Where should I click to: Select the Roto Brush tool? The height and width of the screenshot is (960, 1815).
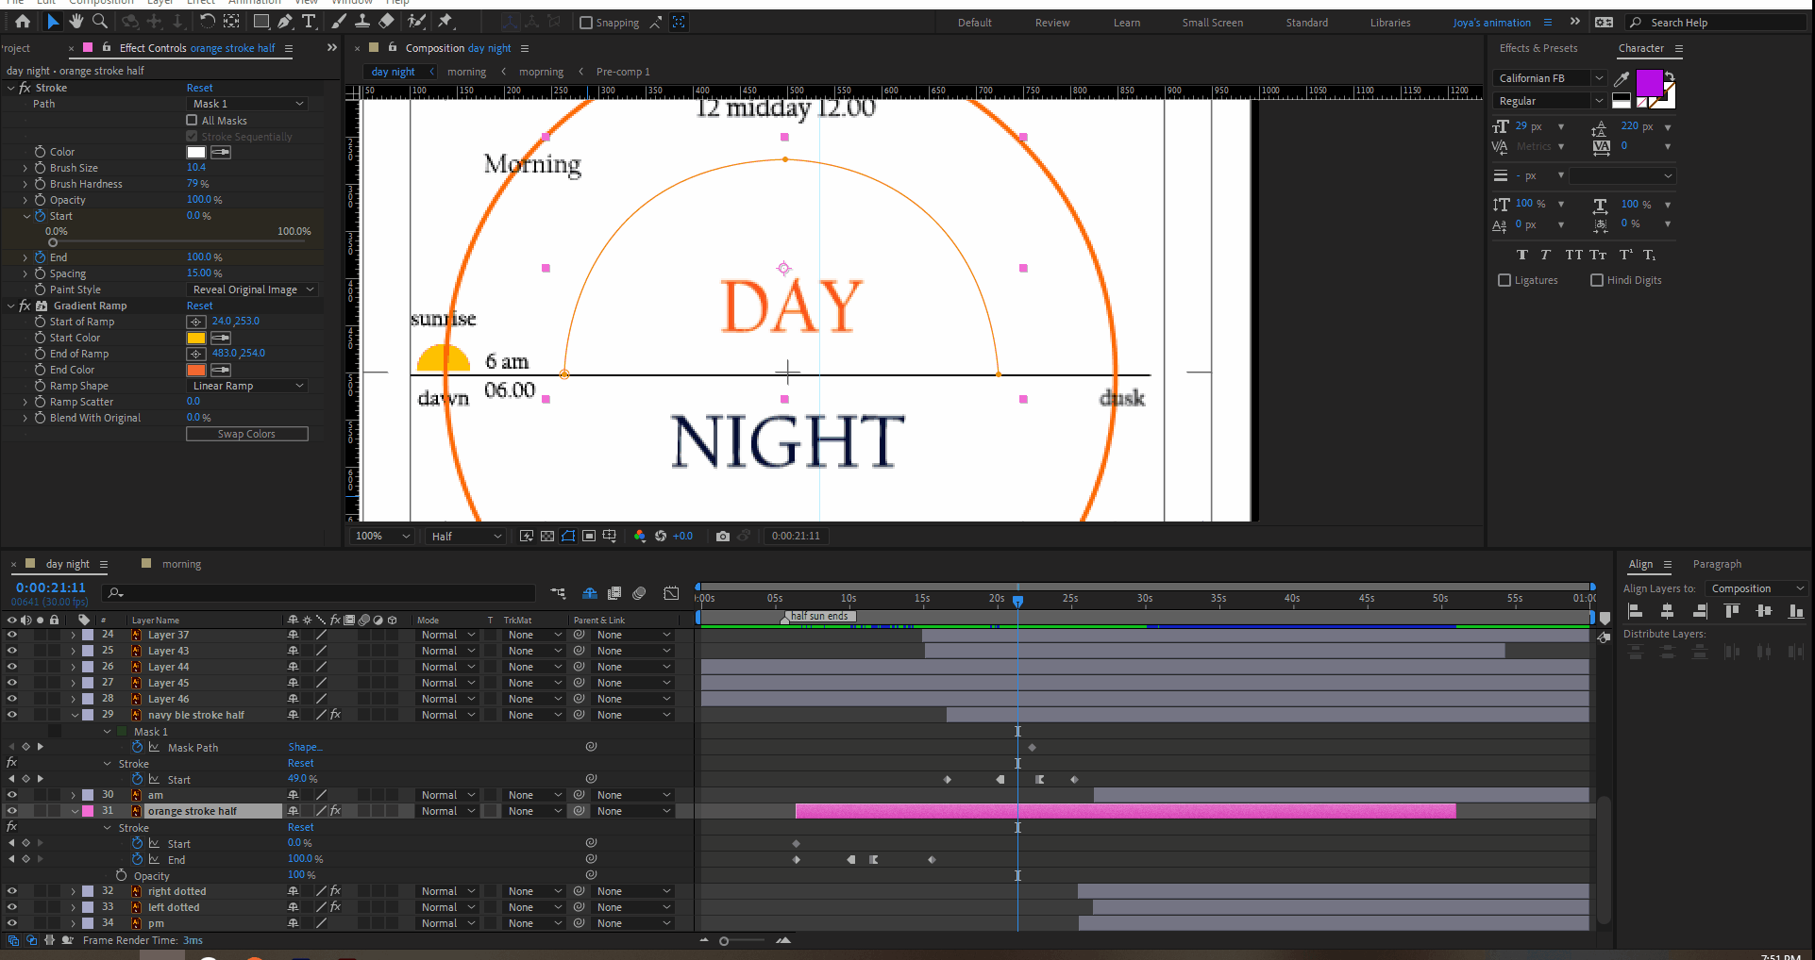(x=416, y=22)
